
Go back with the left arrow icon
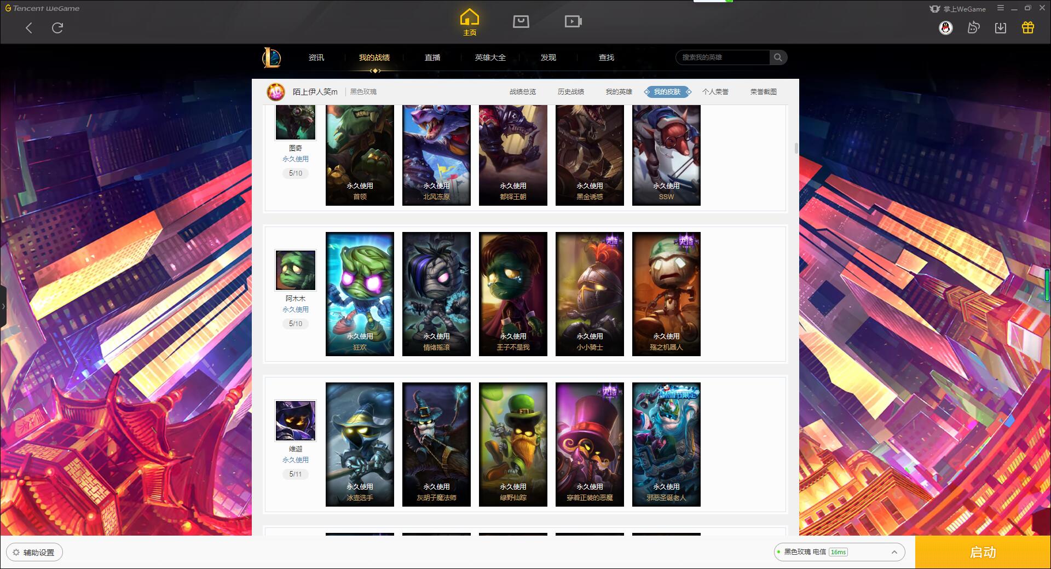[x=29, y=28]
